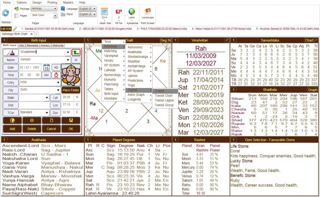Image resolution: width=320 pixels, height=197 pixels.
Task: Toggle the N latitude direction
Action: click(x=77, y=97)
